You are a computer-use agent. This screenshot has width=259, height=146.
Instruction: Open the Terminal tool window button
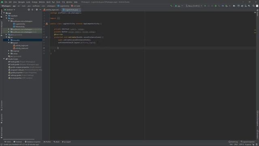18,142
